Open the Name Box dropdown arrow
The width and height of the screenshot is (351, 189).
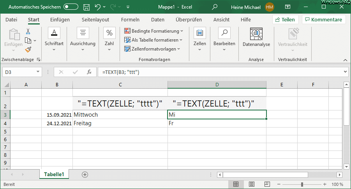pos(38,72)
